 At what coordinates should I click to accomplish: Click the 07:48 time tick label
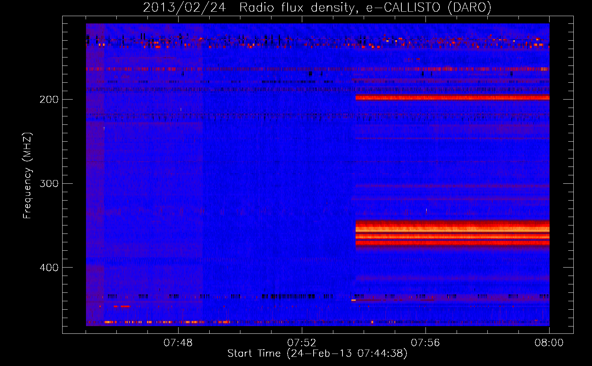pos(178,343)
